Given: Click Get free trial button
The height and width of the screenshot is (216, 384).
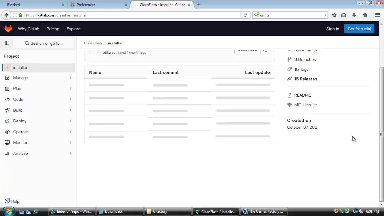Looking at the screenshot, I should pos(359,29).
